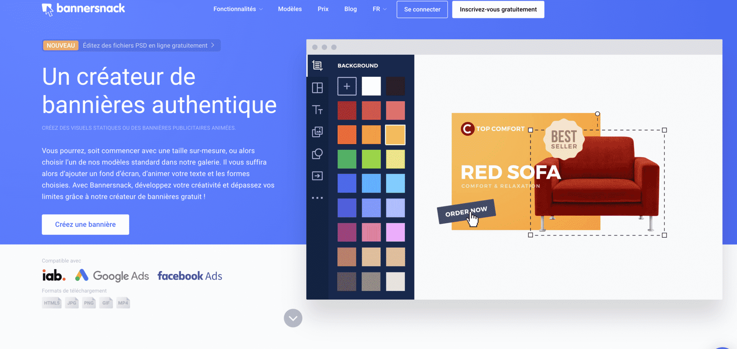Go to the Prix page
Viewport: 737px width, 349px height.
(x=323, y=9)
